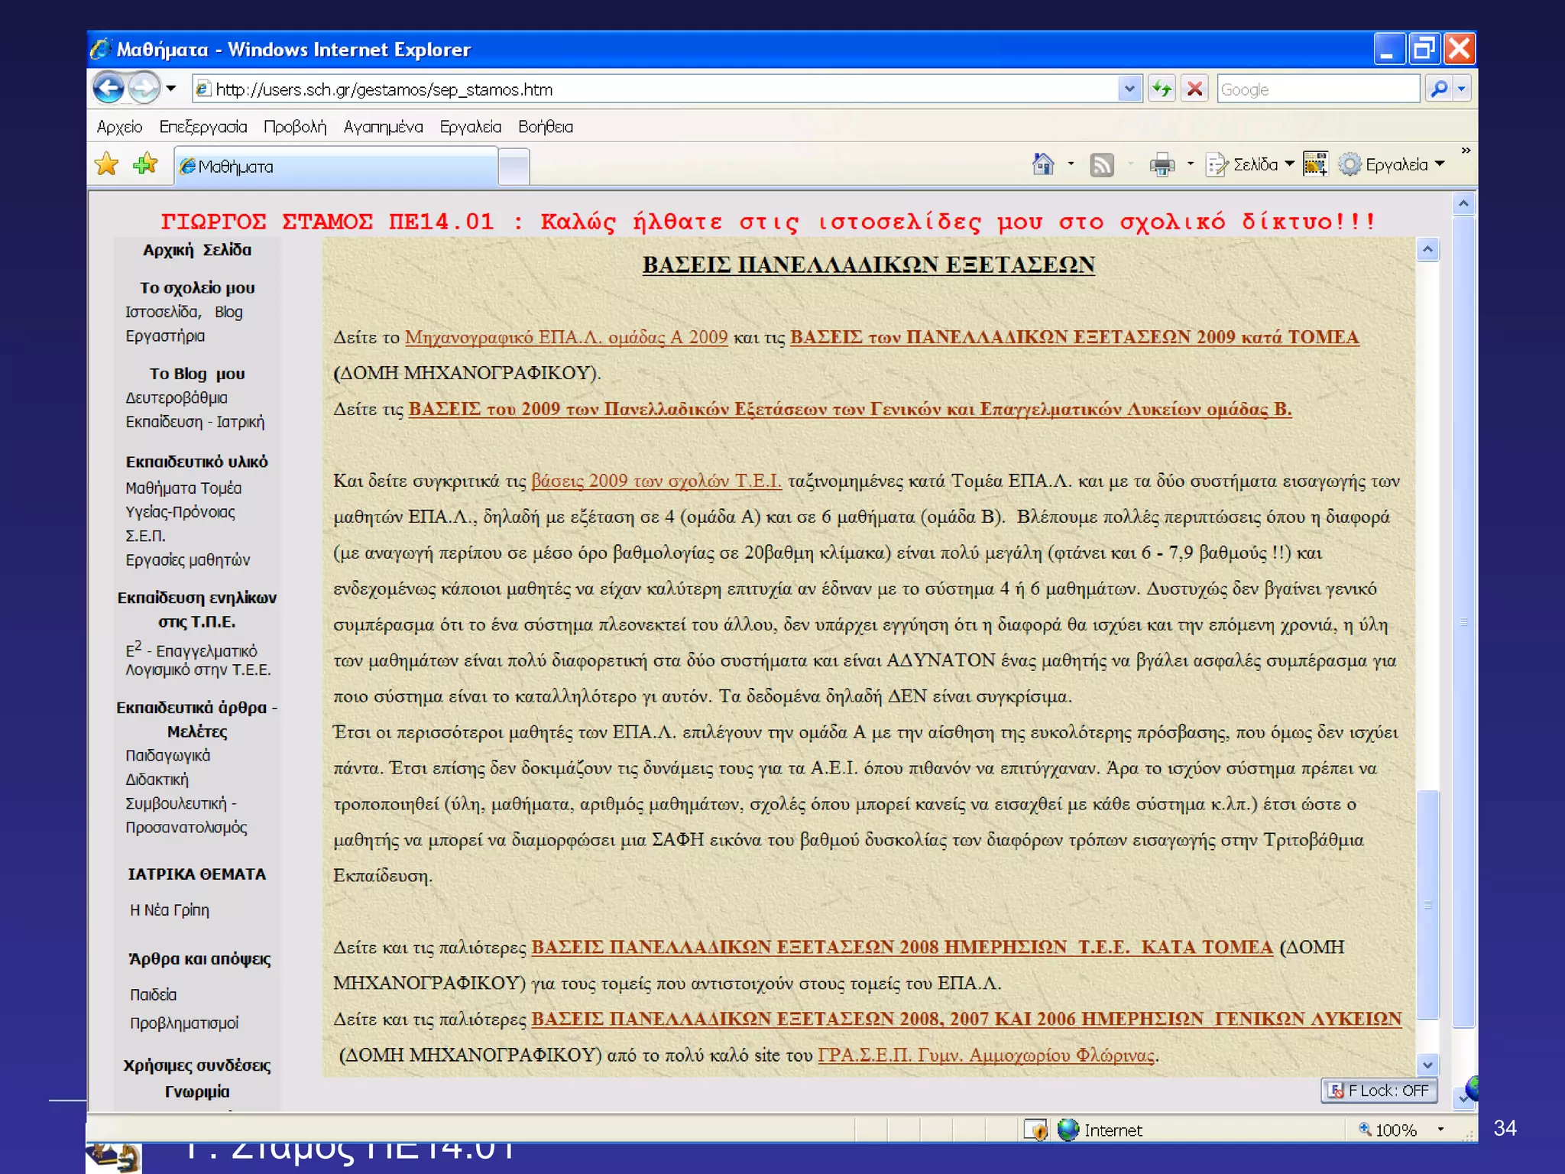Click the Google search input field
The height and width of the screenshot is (1174, 1565).
(1317, 89)
